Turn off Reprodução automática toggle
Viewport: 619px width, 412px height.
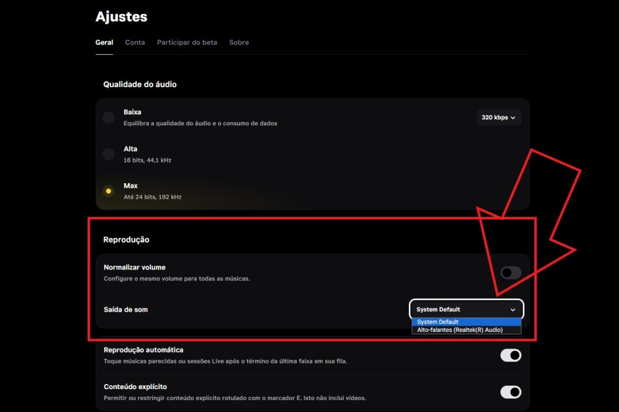click(510, 355)
